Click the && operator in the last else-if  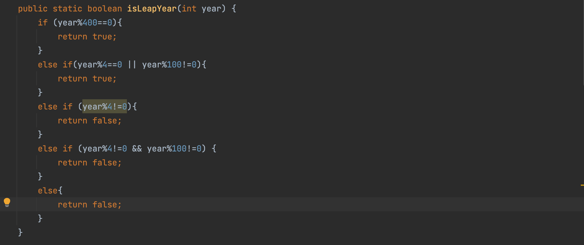point(137,149)
